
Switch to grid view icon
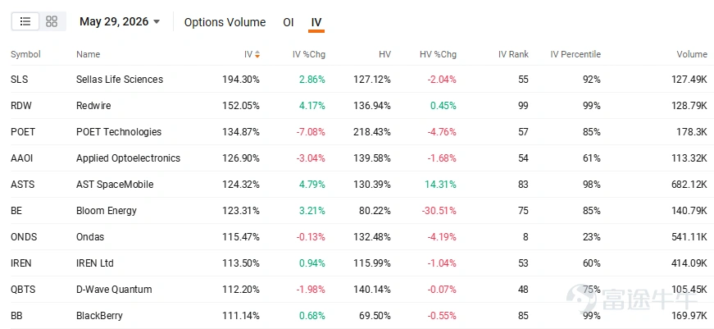pos(52,21)
